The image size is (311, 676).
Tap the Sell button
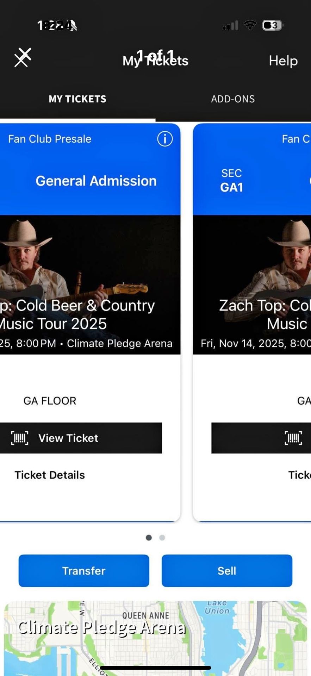click(227, 571)
